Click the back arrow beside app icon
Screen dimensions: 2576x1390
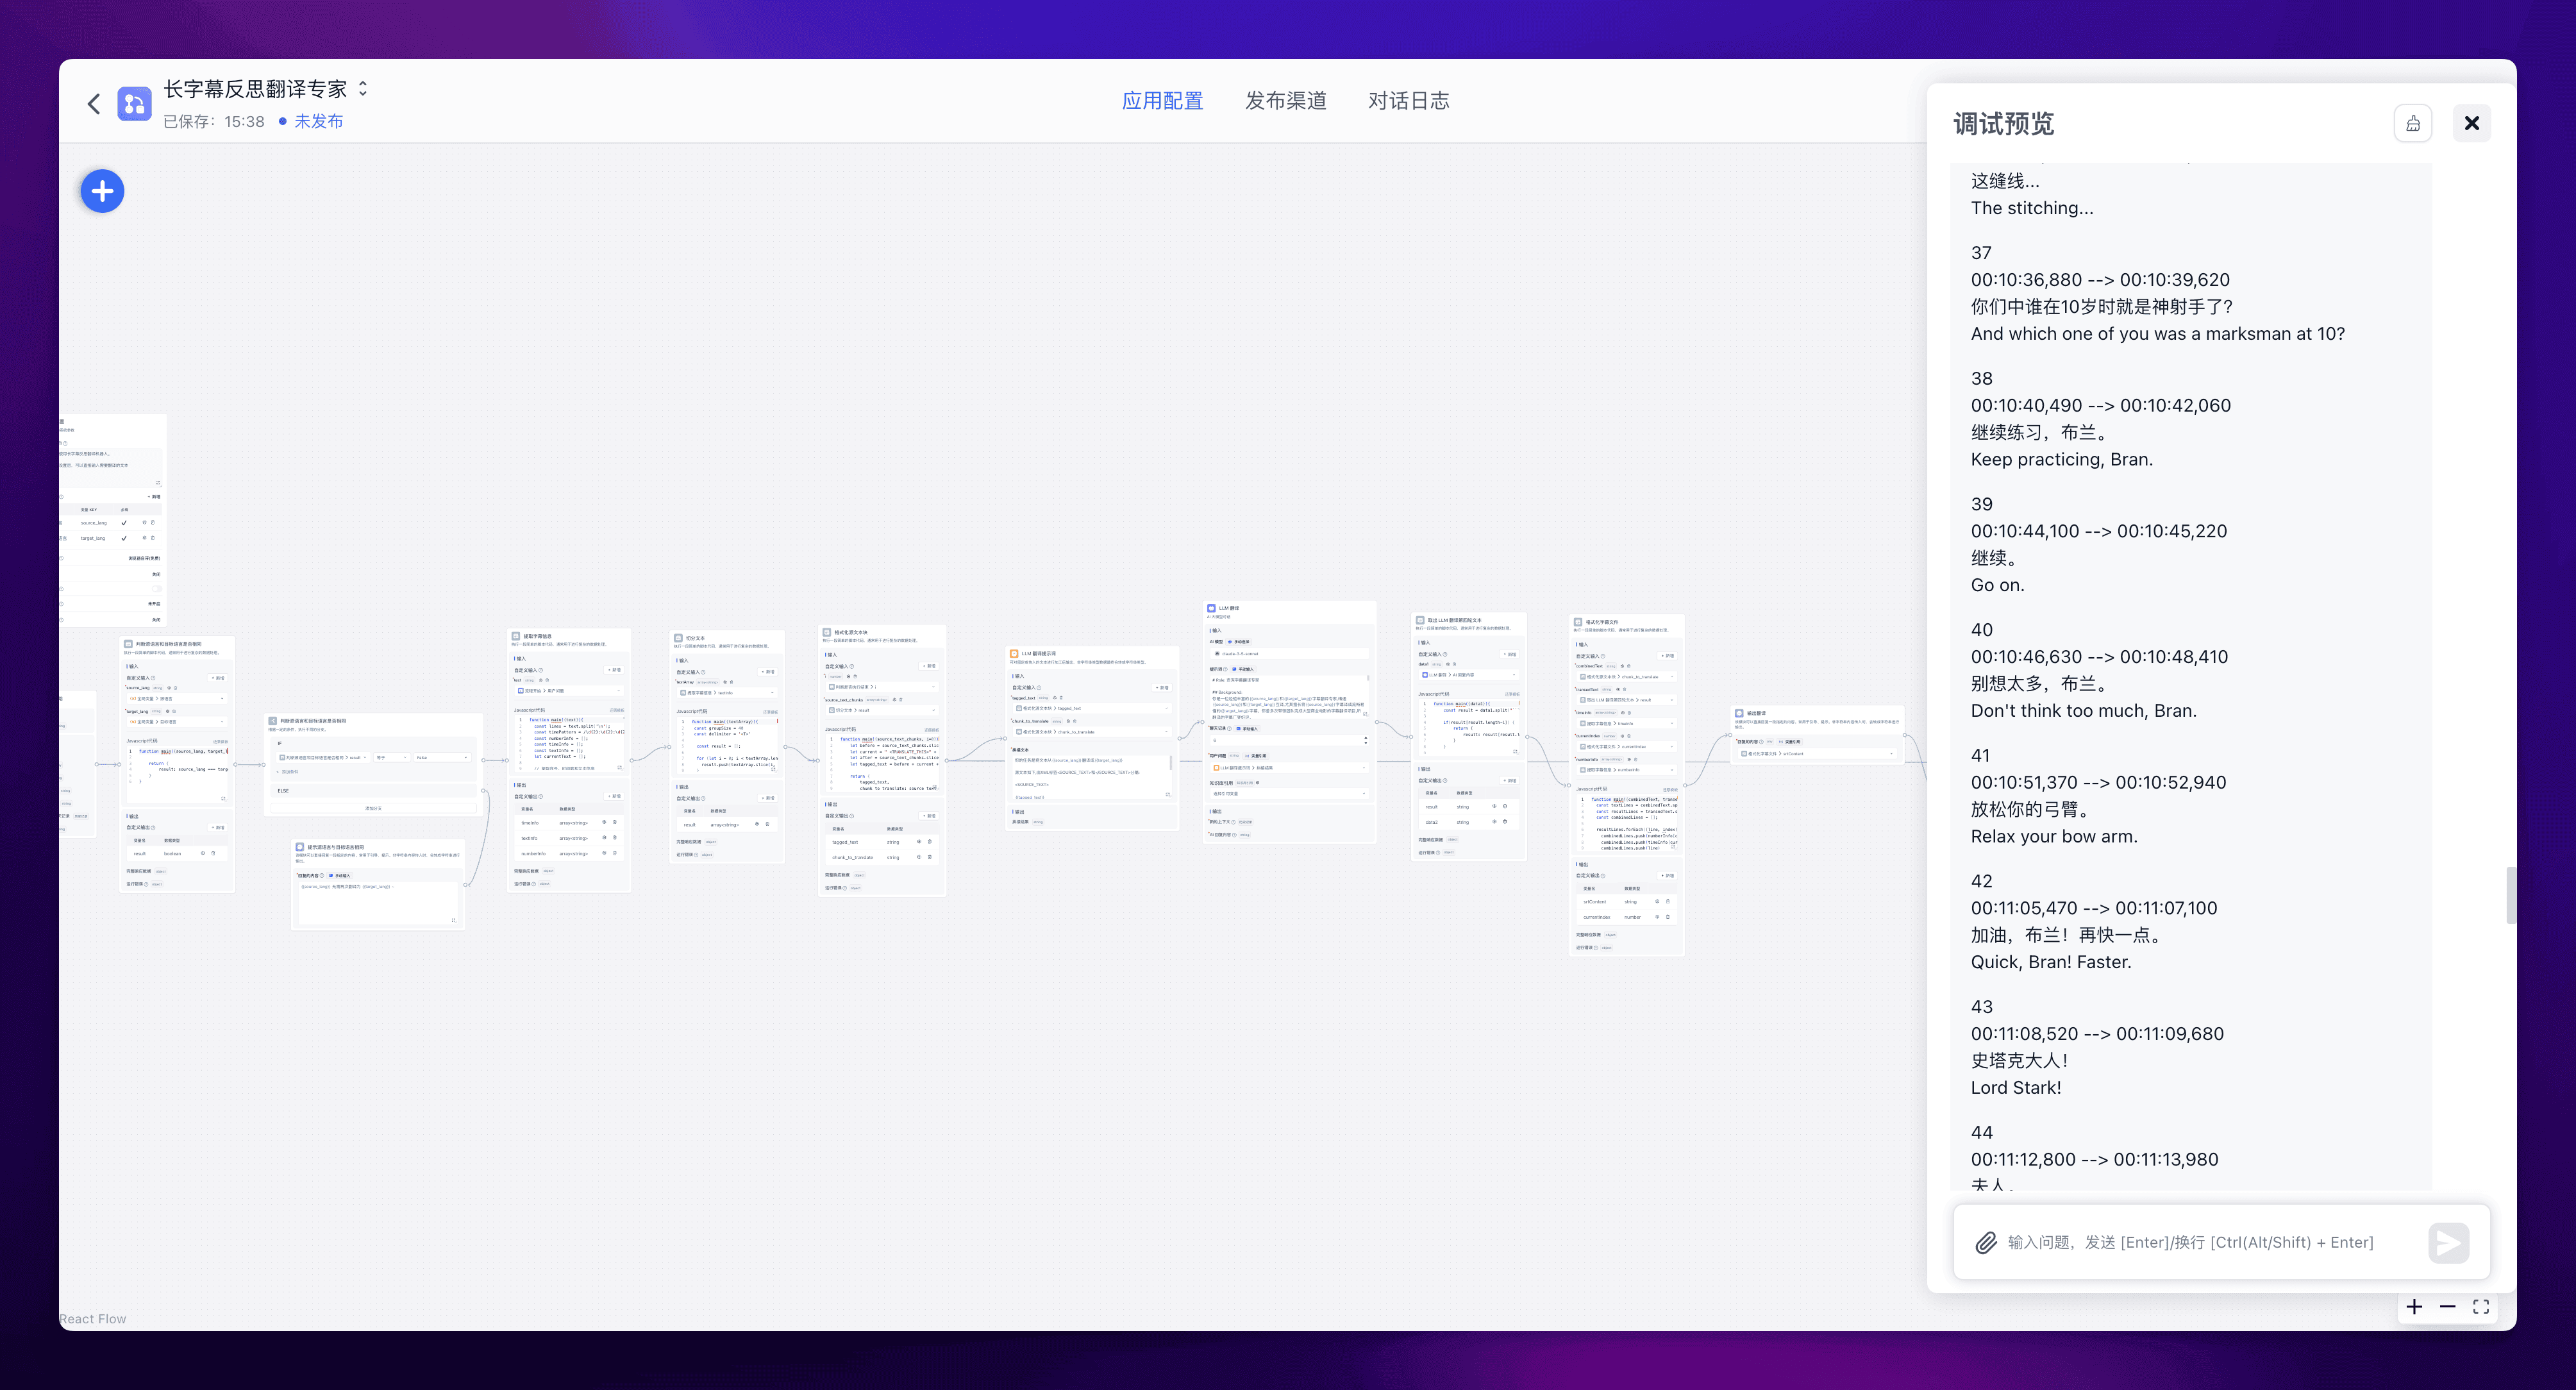click(x=94, y=104)
